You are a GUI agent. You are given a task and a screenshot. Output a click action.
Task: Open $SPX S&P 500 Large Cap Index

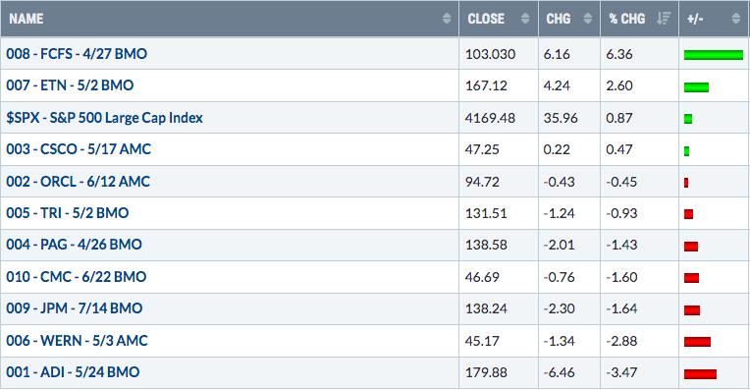click(104, 118)
